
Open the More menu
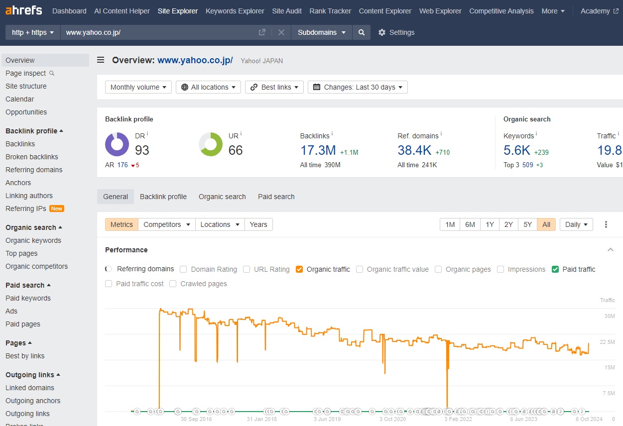[553, 11]
